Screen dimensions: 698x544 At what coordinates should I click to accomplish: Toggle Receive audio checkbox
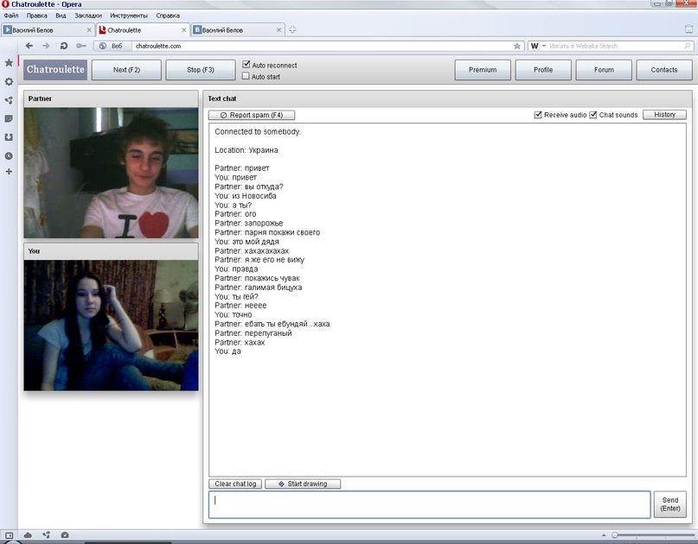pyautogui.click(x=538, y=115)
